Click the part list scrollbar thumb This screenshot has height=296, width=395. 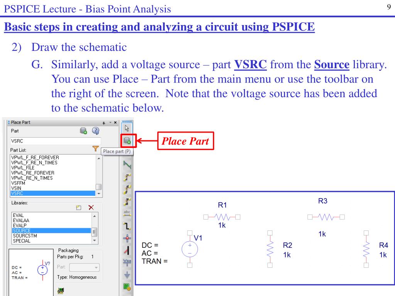click(x=99, y=187)
